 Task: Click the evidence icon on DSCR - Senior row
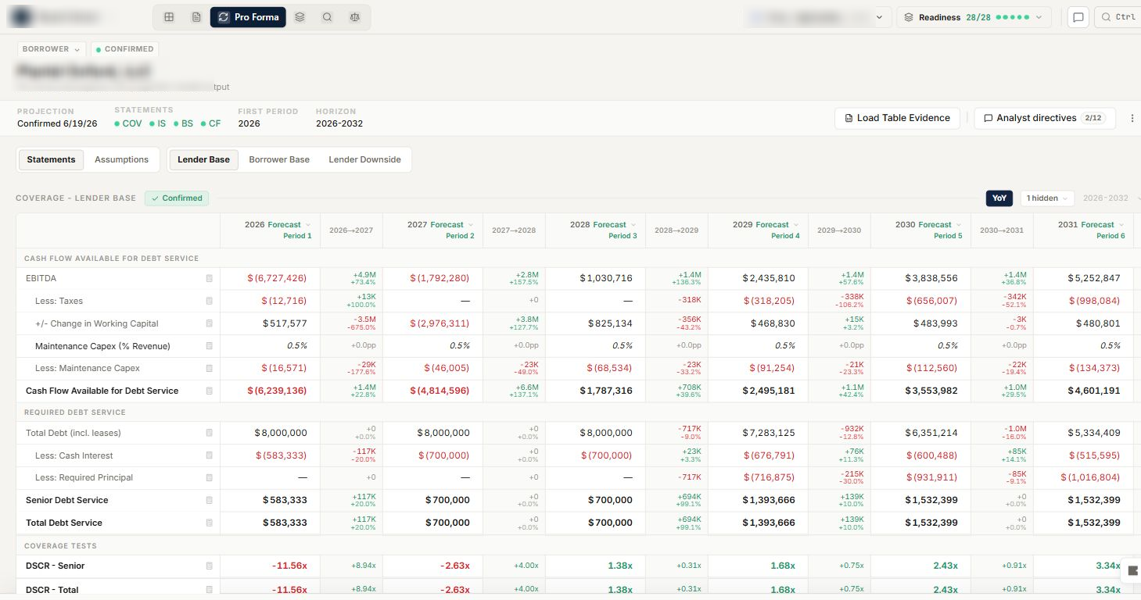point(209,566)
